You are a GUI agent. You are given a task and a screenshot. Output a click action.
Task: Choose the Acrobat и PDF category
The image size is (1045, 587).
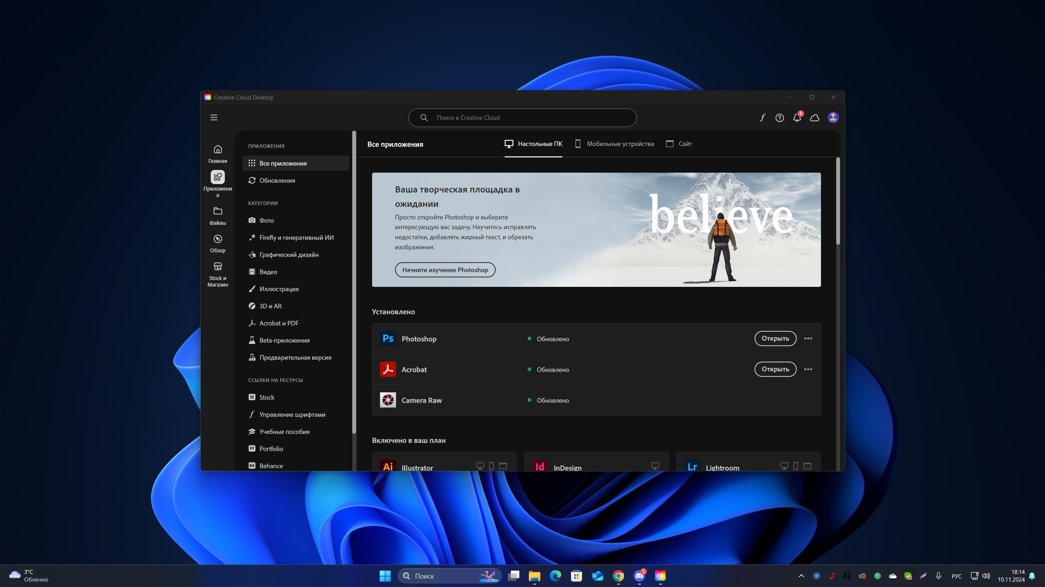coord(296,323)
